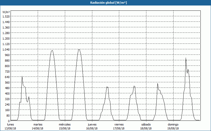The image size is (211, 131).
Task: Select the 1.440 y-axis value
Action: pos(6,22)
